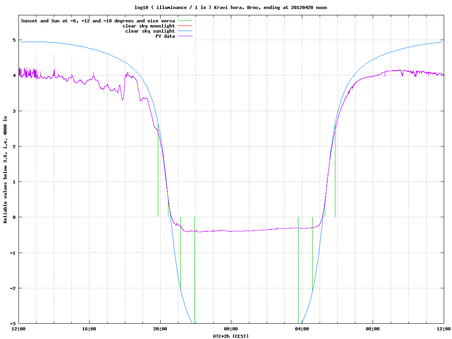Click the chart title mentioning Kravi hora, Brno
The image size is (452, 339).
(x=231, y=7)
